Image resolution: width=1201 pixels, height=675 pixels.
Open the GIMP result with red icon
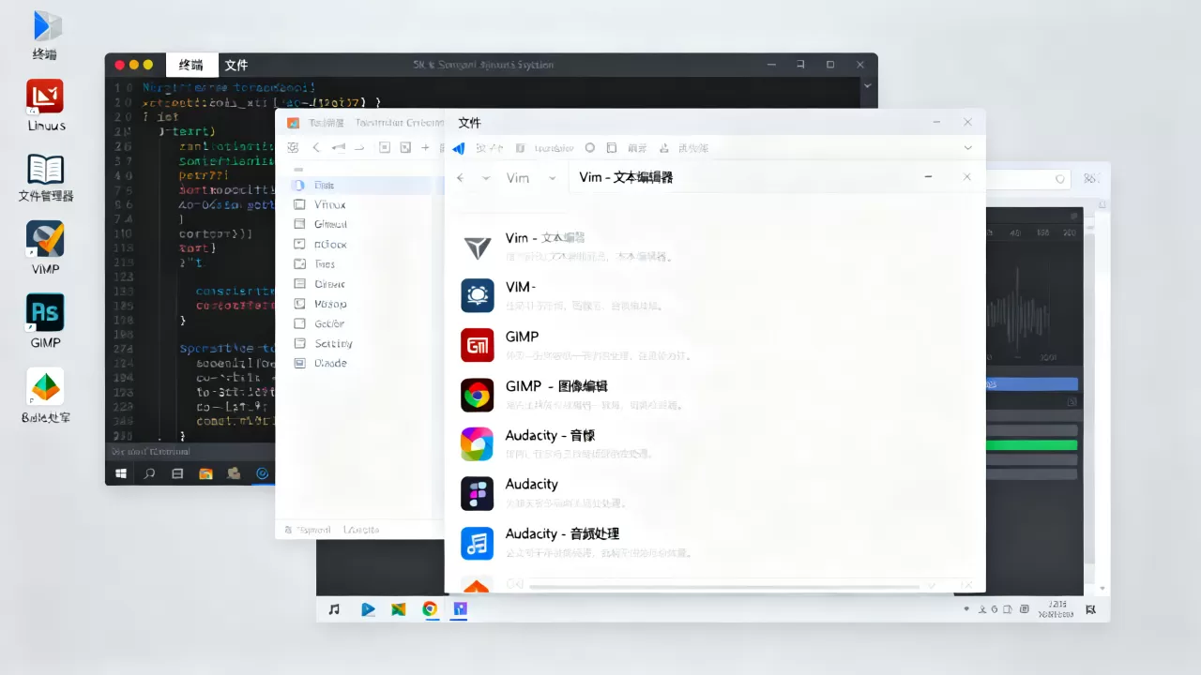477,345
